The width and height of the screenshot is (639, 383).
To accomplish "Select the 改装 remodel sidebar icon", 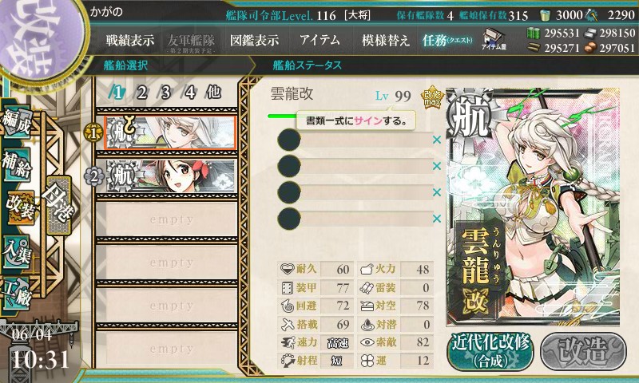I will click(x=19, y=208).
